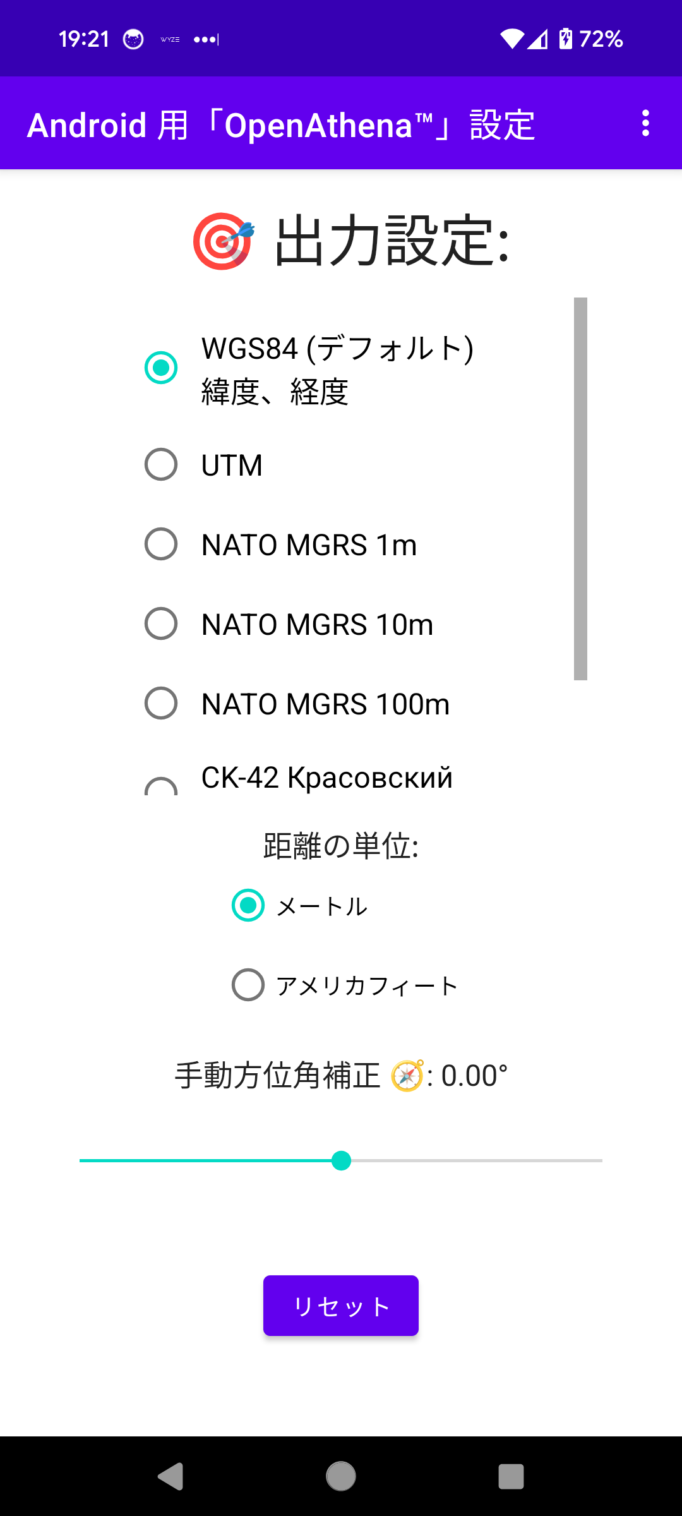Tap the 出力設定 heading text

(392, 241)
